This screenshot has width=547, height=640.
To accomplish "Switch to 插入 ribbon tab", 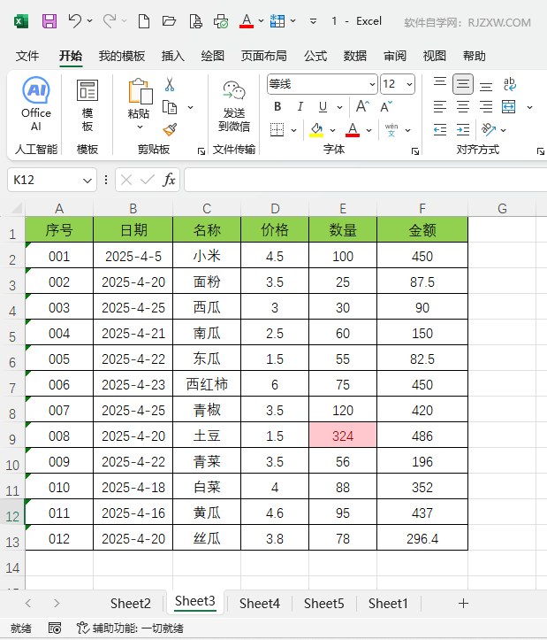I will (x=173, y=56).
